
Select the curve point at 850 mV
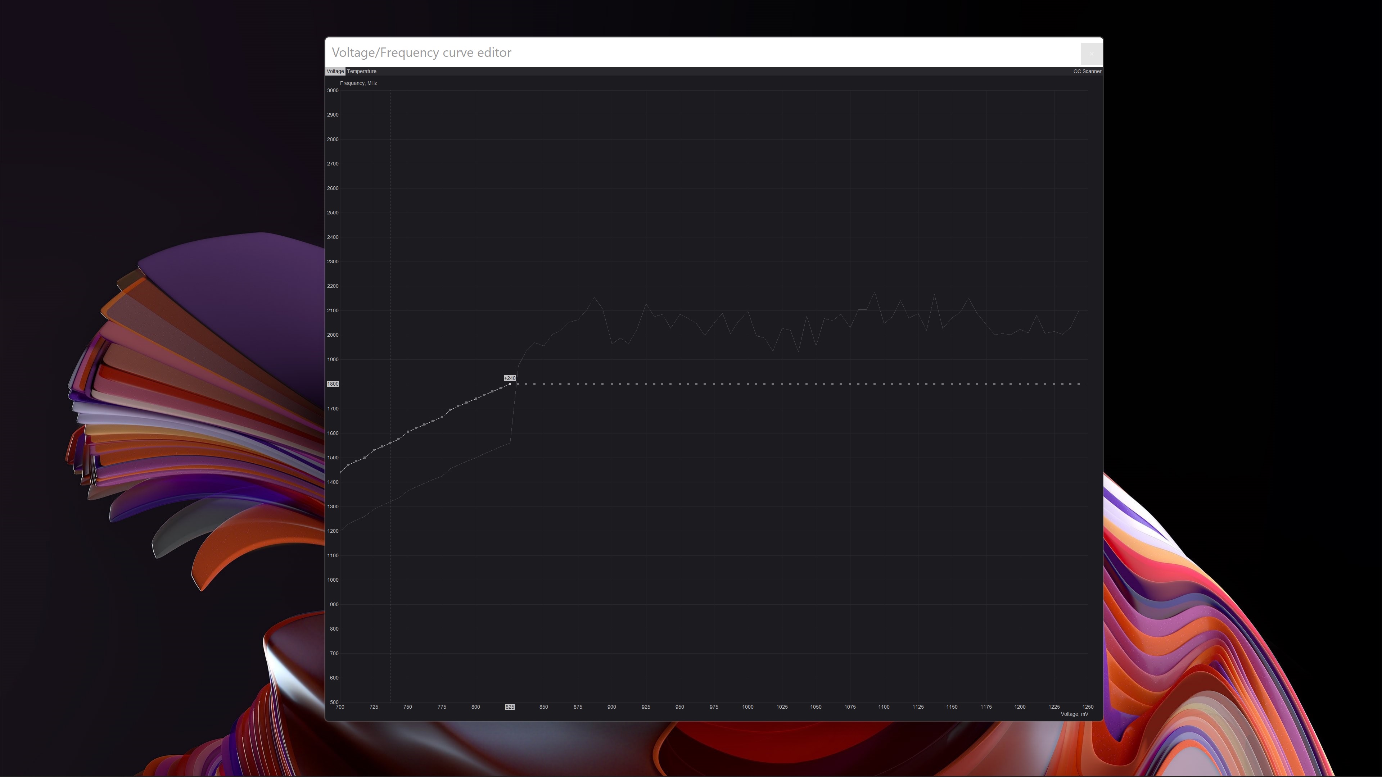pyautogui.click(x=543, y=384)
